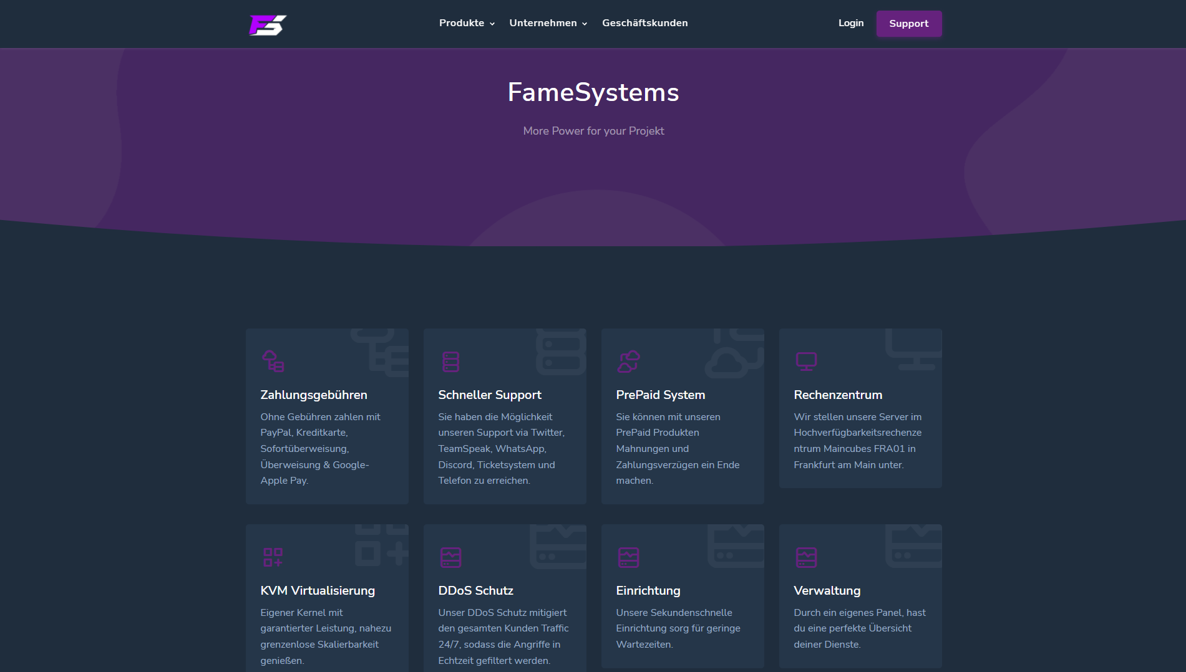Click the Verwaltung card icon

(x=807, y=557)
